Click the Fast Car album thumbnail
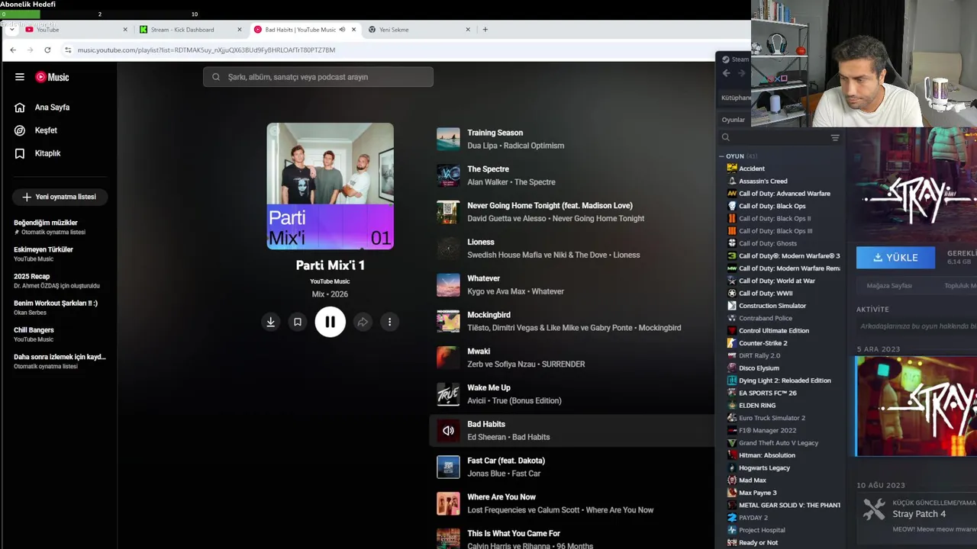This screenshot has height=549, width=977. tap(448, 467)
